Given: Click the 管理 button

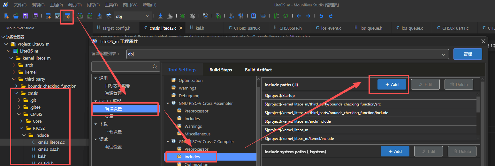Looking at the screenshot, I should click(x=468, y=54).
